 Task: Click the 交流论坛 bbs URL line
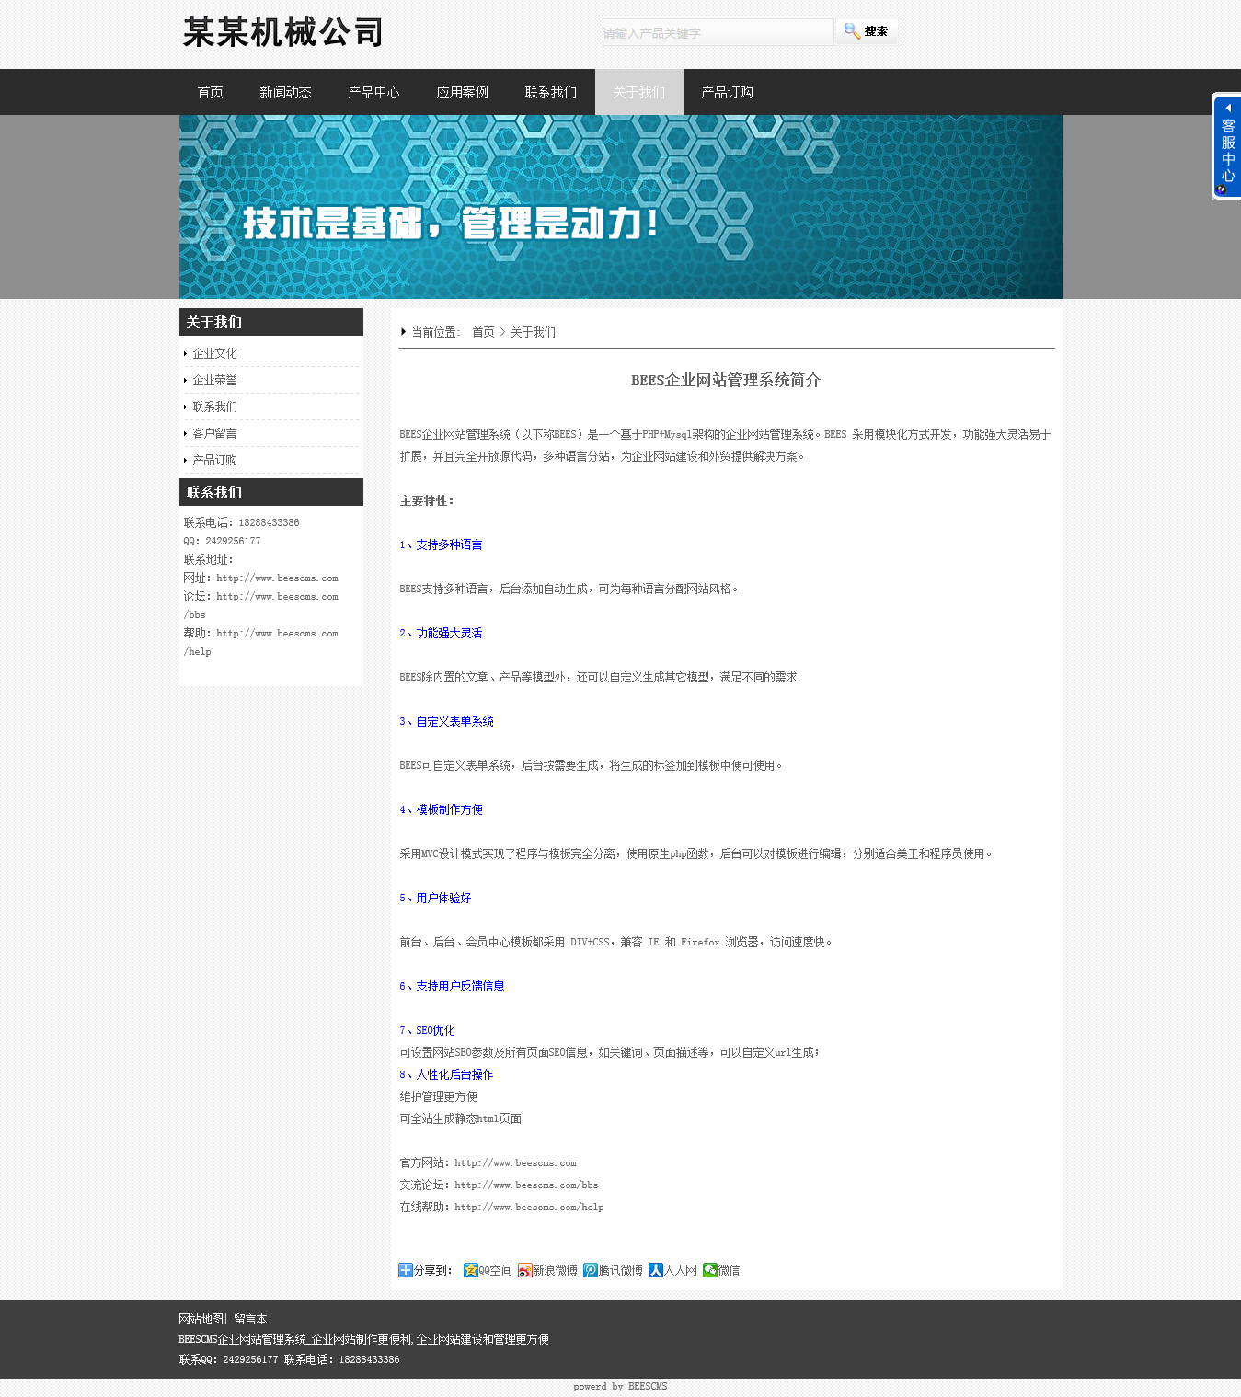[x=500, y=1185]
